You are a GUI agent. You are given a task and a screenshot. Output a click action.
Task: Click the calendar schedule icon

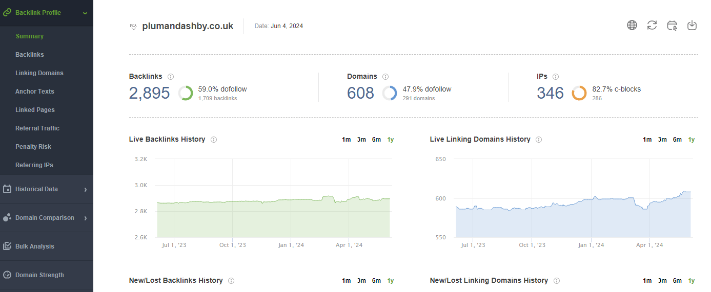pyautogui.click(x=672, y=25)
